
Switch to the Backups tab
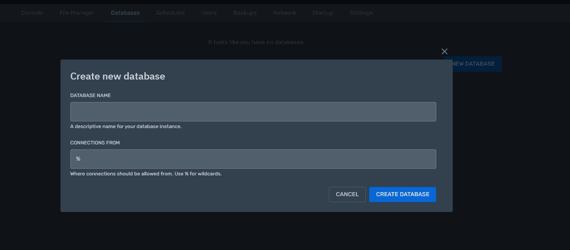[x=245, y=13]
